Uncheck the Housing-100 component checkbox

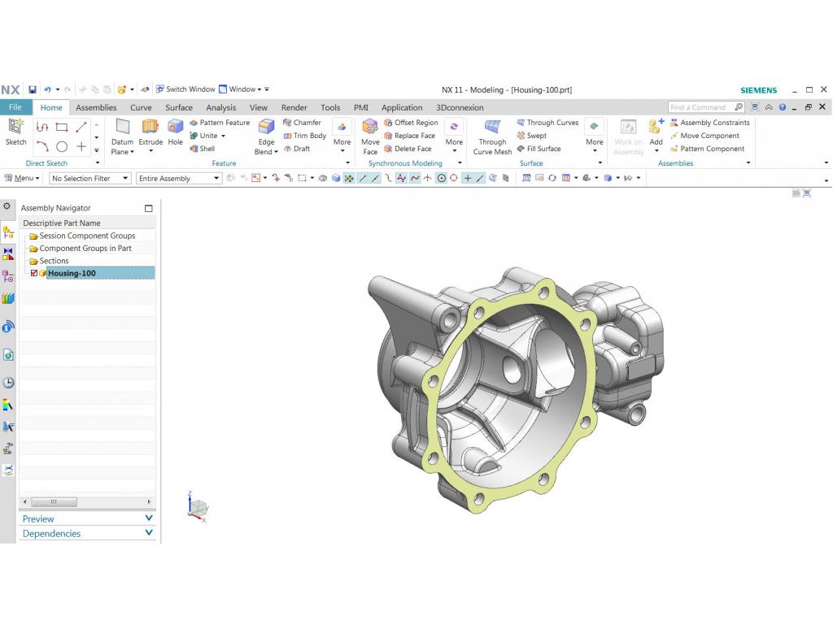[34, 274]
